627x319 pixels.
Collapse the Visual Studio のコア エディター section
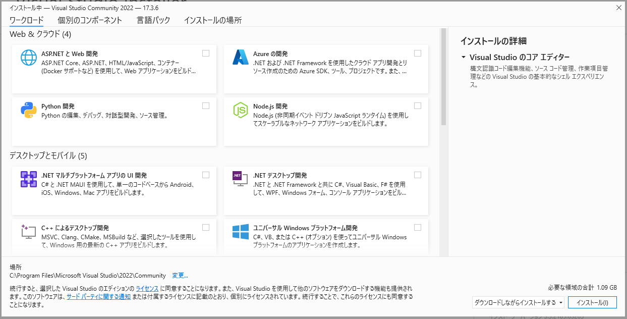(x=463, y=57)
